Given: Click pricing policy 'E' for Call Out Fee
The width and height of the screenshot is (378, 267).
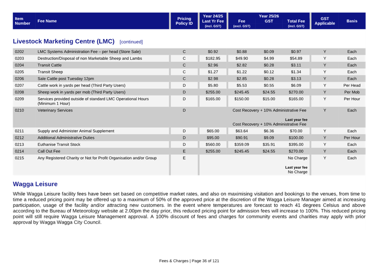Looking at the screenshot, I should tap(184, 151).
